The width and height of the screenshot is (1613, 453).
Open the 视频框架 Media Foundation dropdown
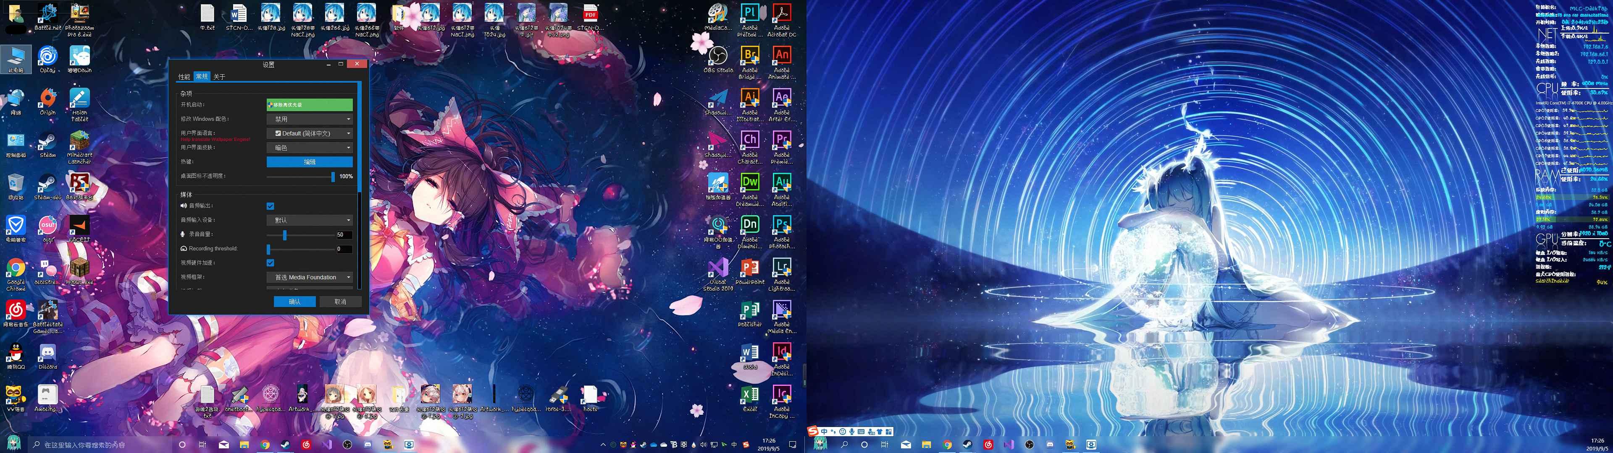point(309,277)
